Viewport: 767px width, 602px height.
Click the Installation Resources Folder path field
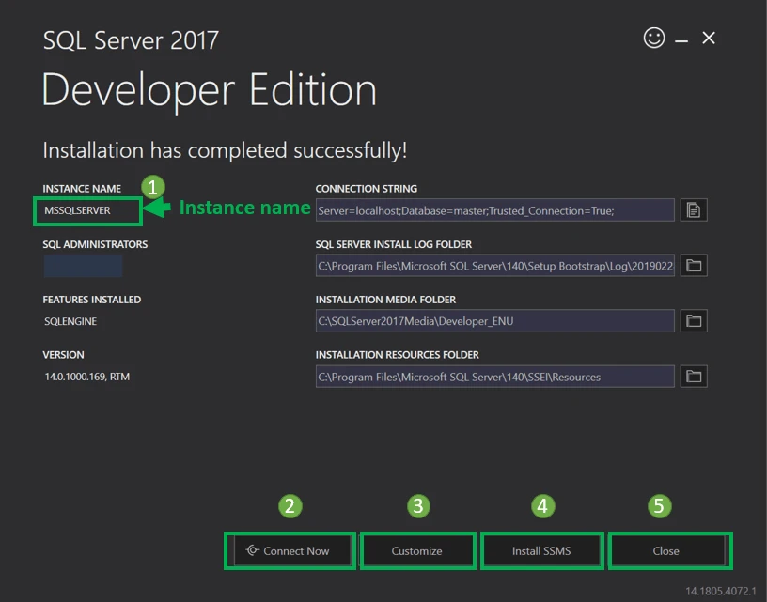[494, 377]
